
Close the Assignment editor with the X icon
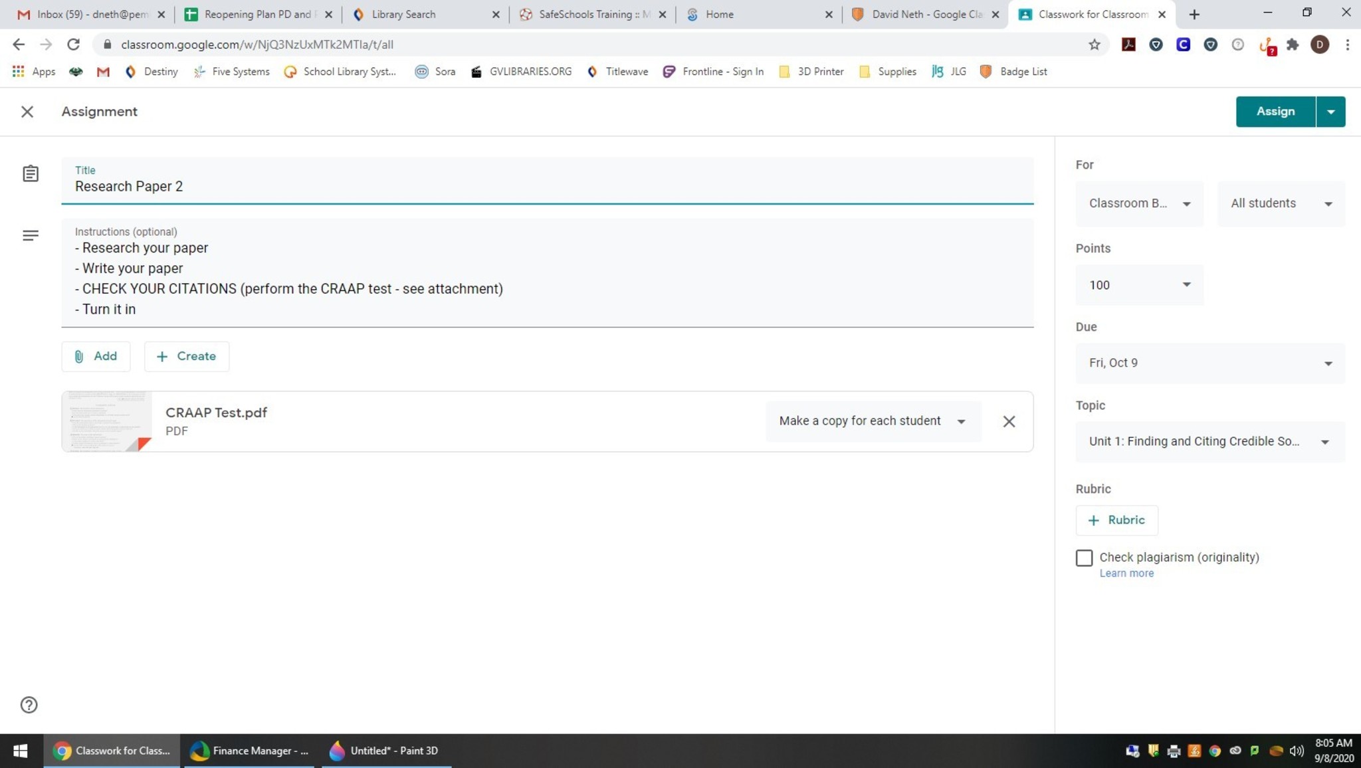(27, 112)
